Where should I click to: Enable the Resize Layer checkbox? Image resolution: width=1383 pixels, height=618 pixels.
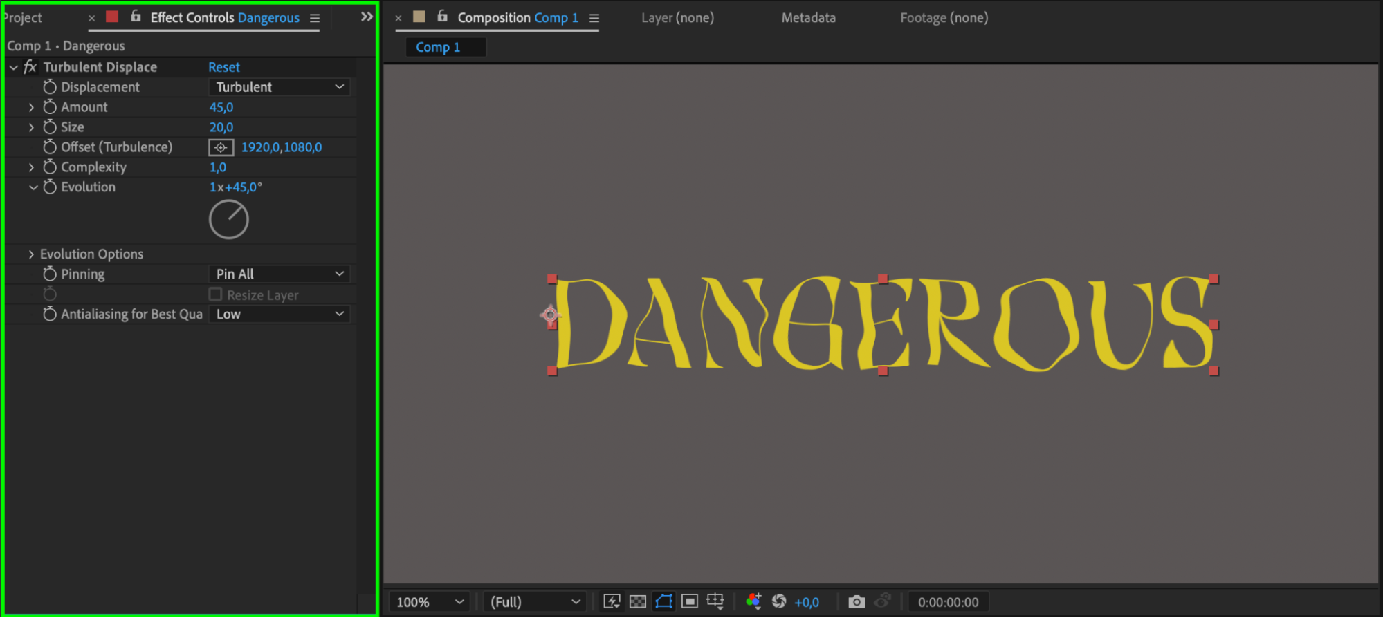(x=216, y=294)
